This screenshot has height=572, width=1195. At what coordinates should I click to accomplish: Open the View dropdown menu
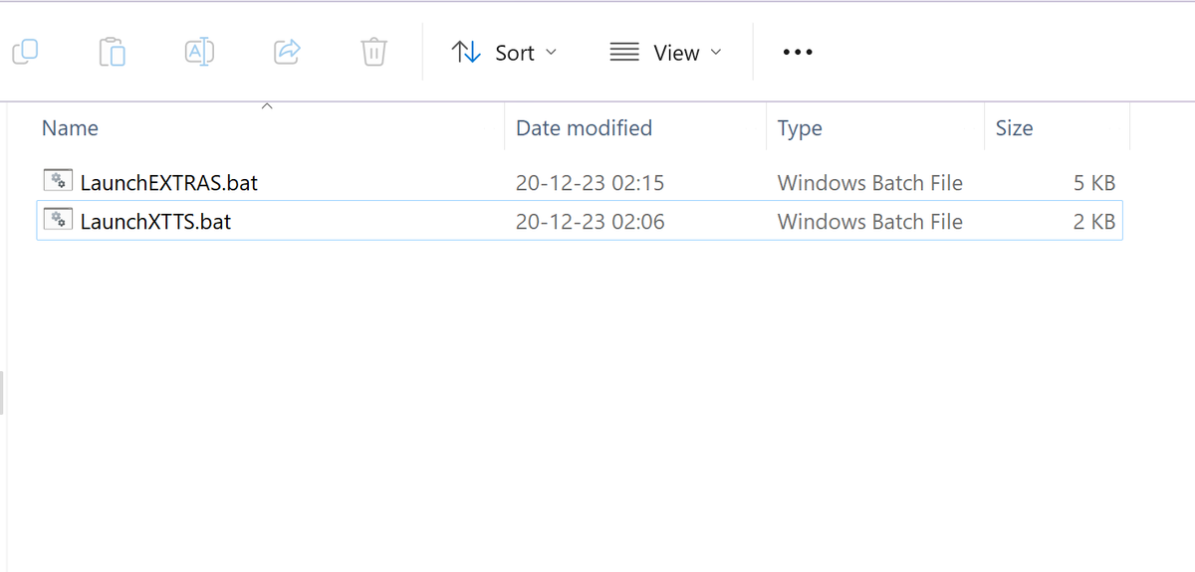[x=665, y=53]
